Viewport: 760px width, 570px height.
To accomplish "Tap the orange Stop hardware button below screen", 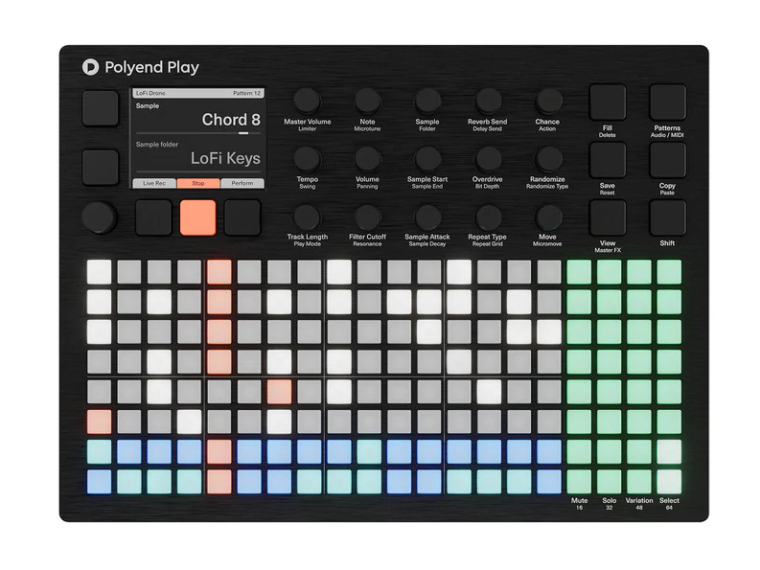I will pyautogui.click(x=197, y=217).
